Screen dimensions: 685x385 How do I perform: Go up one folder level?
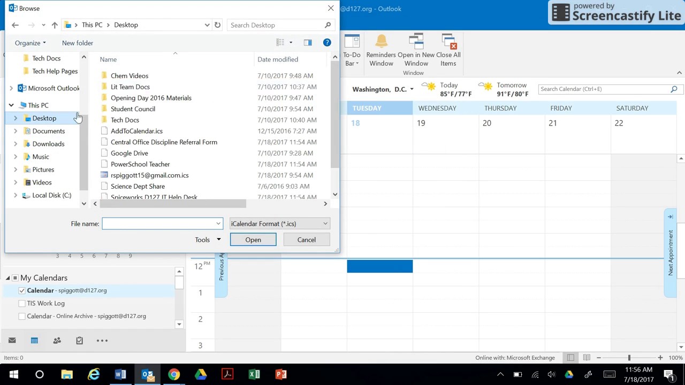tap(55, 25)
